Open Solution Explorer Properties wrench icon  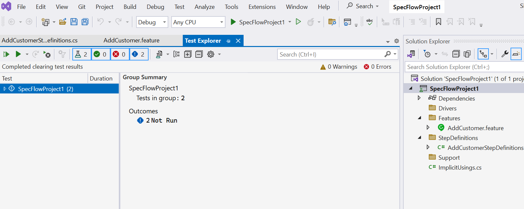[505, 54]
